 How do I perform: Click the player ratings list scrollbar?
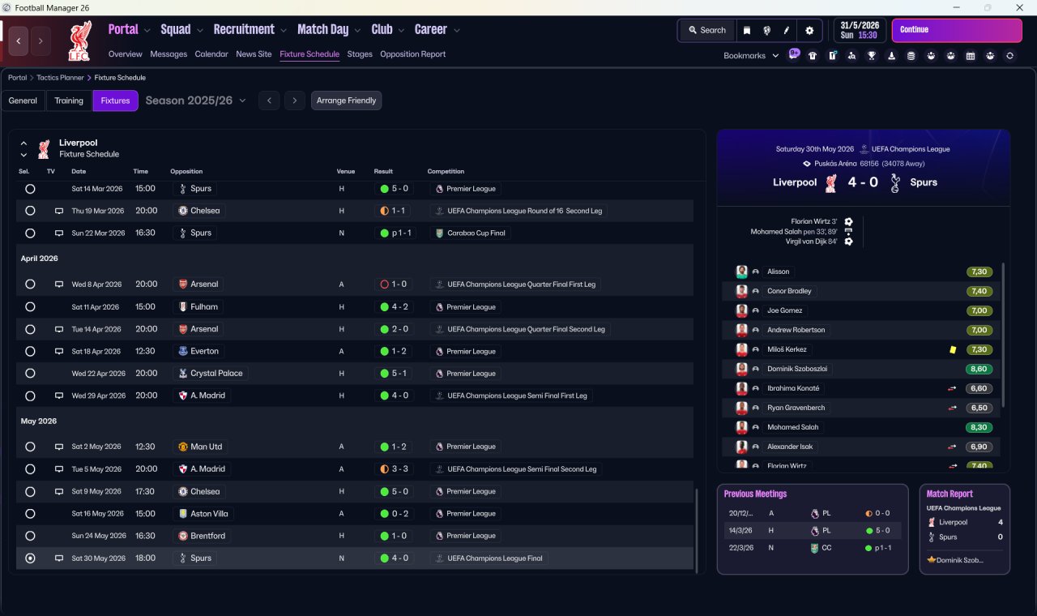pos(1003,334)
